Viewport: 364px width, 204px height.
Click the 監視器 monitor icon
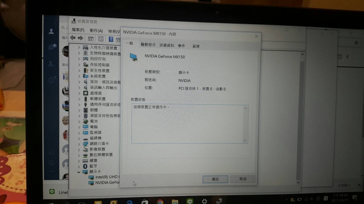click(x=85, y=132)
